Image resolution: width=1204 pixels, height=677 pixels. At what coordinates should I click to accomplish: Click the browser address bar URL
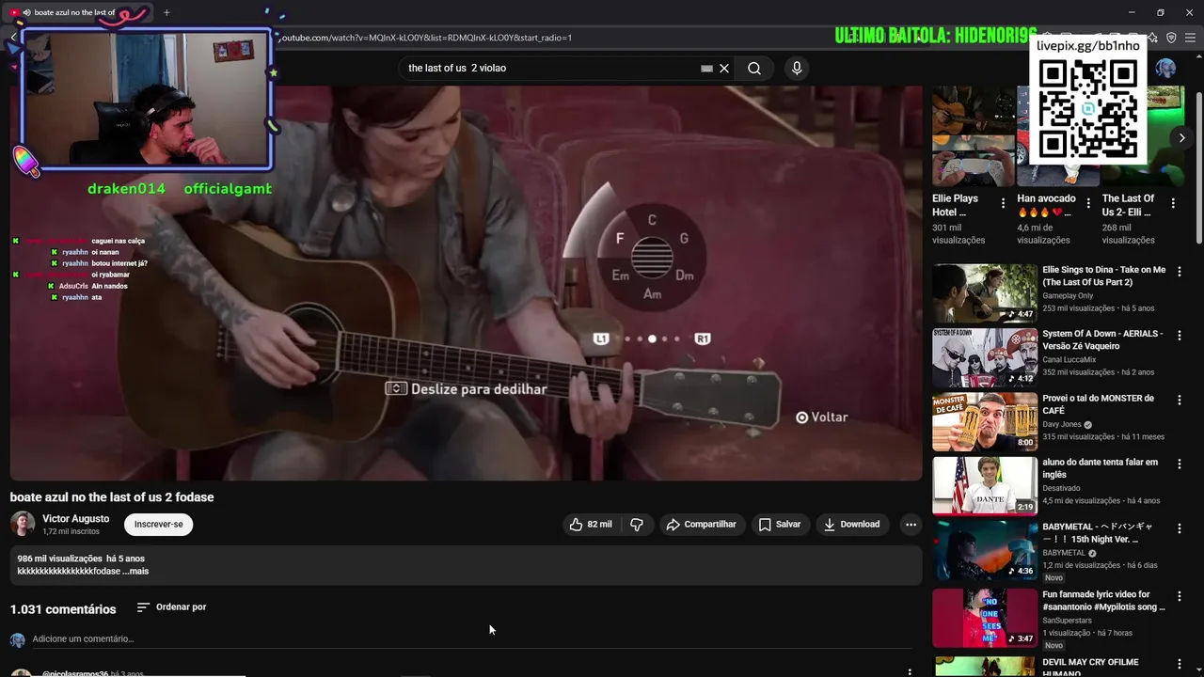[425, 38]
